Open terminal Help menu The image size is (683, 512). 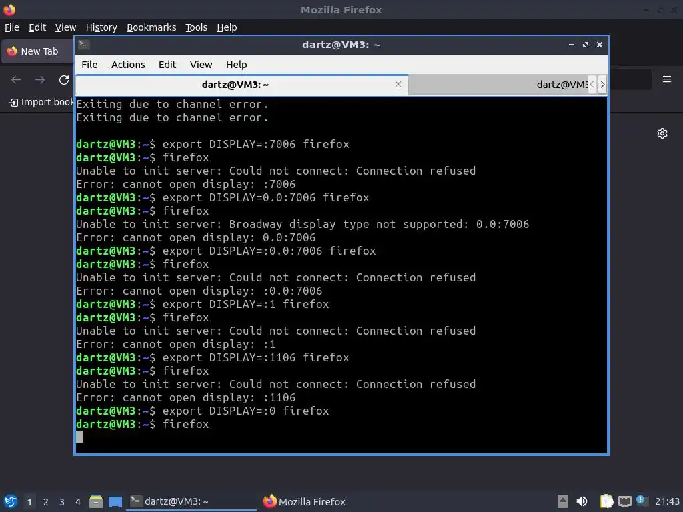(x=237, y=65)
